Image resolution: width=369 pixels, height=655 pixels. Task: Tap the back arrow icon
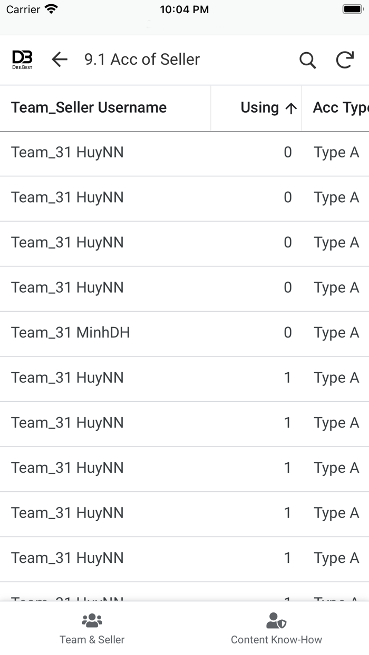point(60,59)
